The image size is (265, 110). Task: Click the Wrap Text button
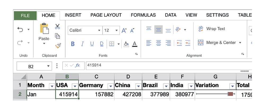tap(212, 29)
